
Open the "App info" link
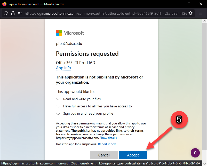pos(63,68)
